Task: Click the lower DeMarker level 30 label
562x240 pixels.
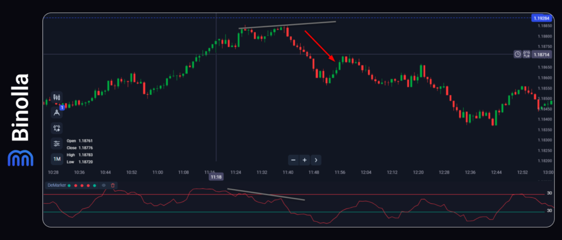Action: [549, 211]
